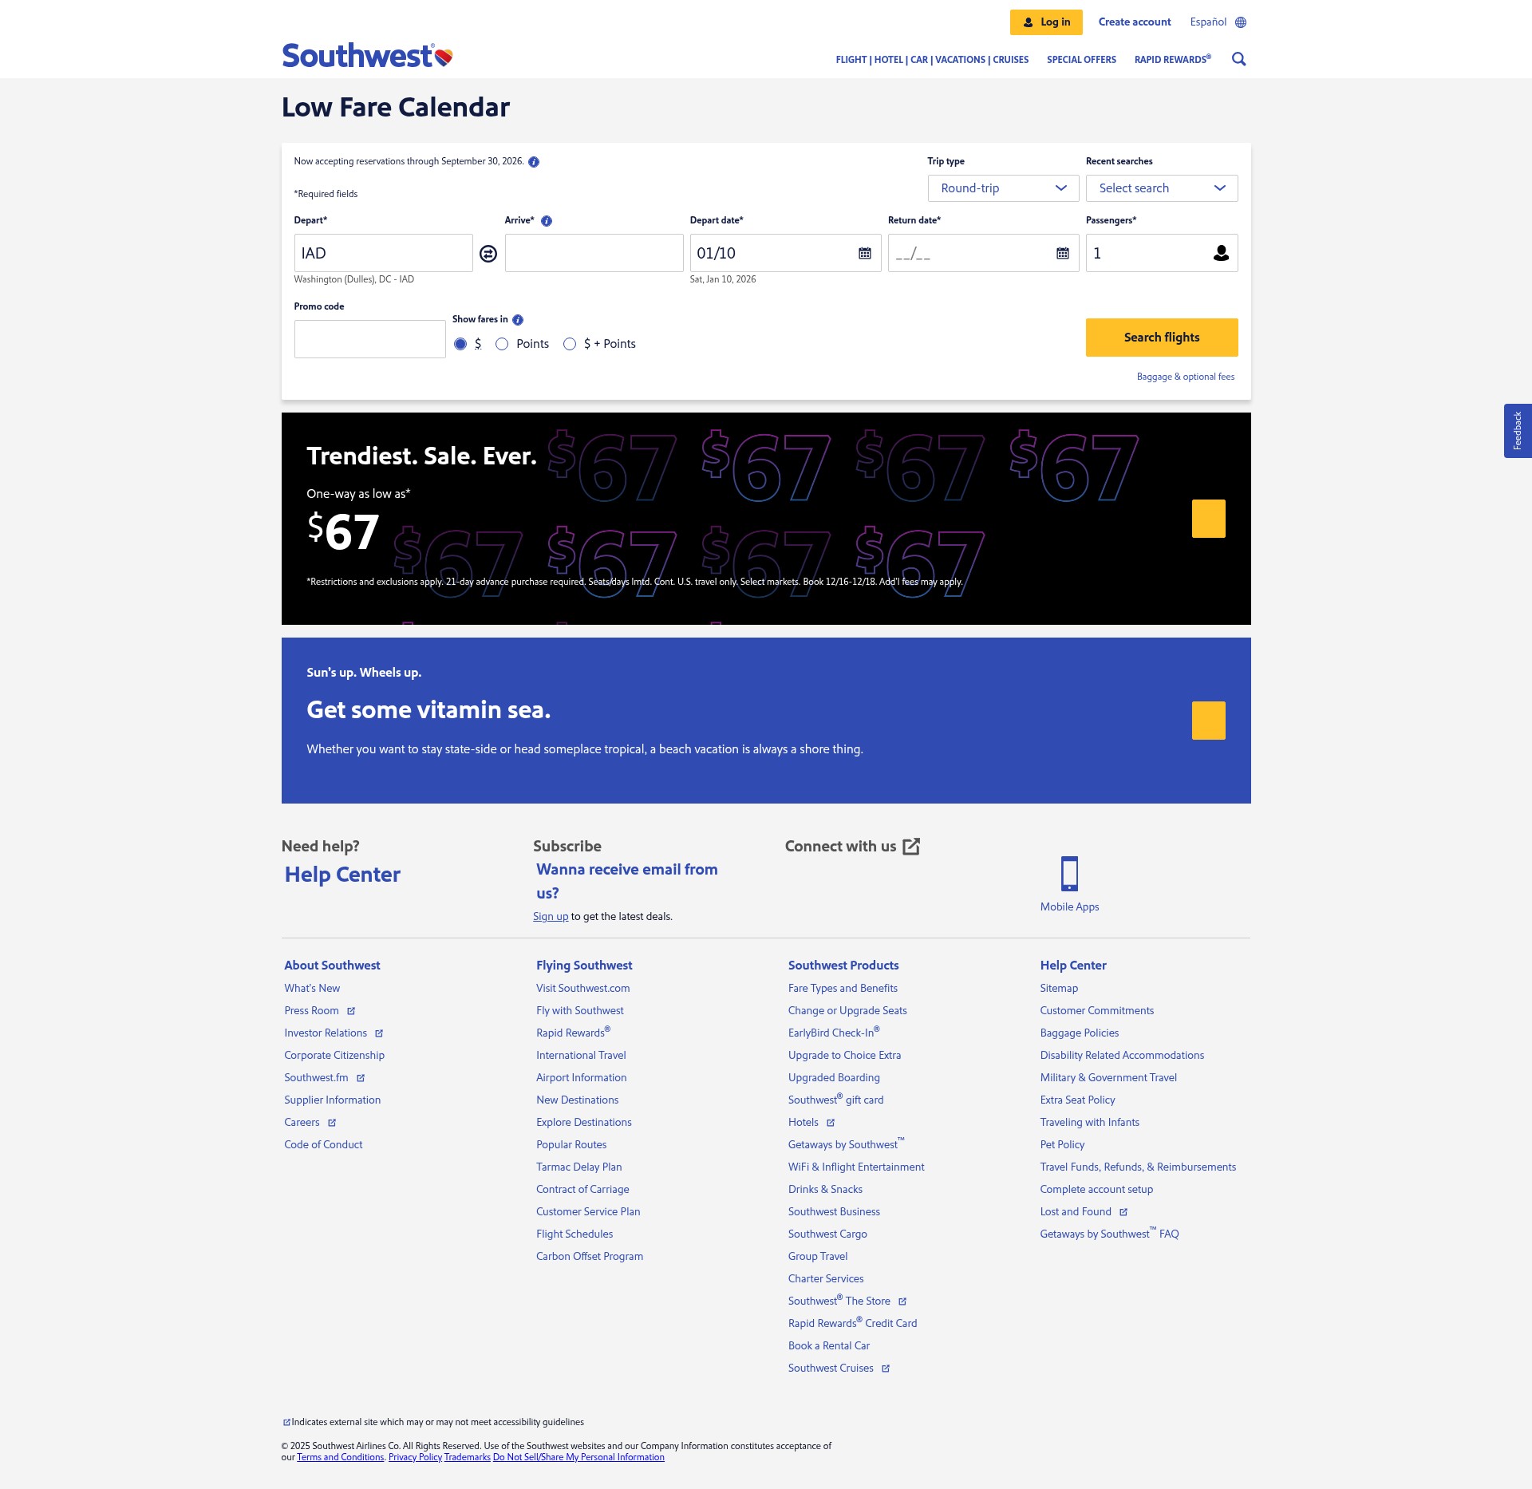Click the Feedback side tab
Image resolution: width=1532 pixels, height=1489 pixels.
coord(1518,431)
